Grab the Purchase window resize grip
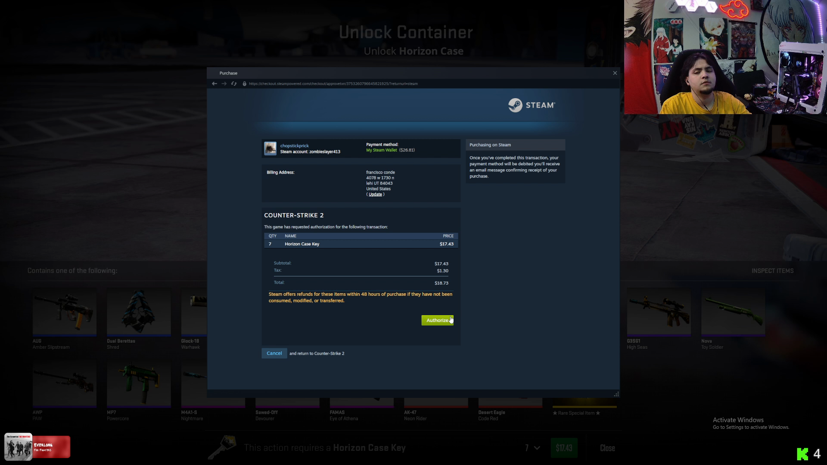827x465 pixels. click(616, 394)
